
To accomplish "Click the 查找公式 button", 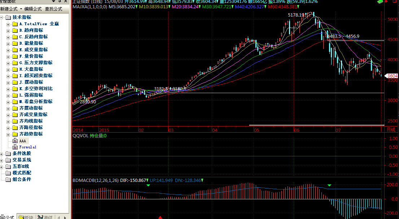I will tap(53, 9).
